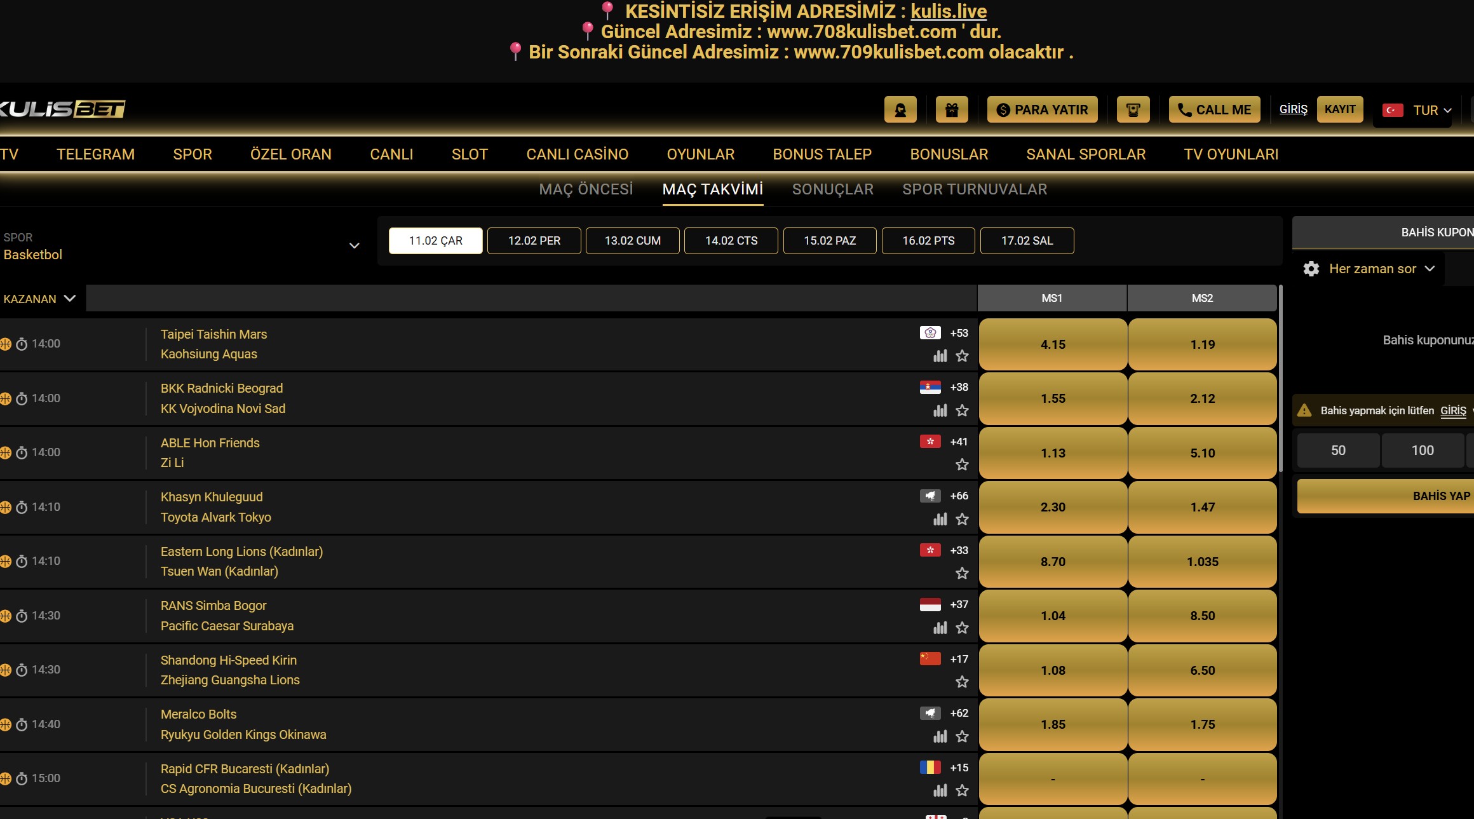Open bet settings gear icon
The width and height of the screenshot is (1474, 819).
coord(1311,269)
